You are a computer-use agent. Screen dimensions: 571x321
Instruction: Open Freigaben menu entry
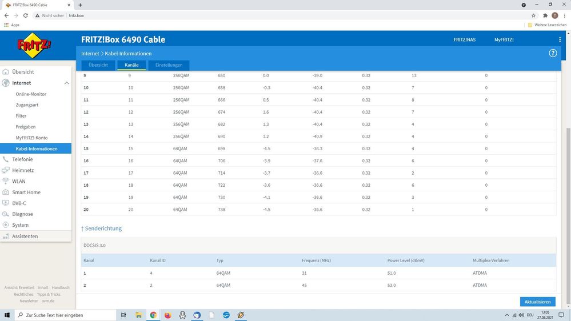[x=26, y=127]
